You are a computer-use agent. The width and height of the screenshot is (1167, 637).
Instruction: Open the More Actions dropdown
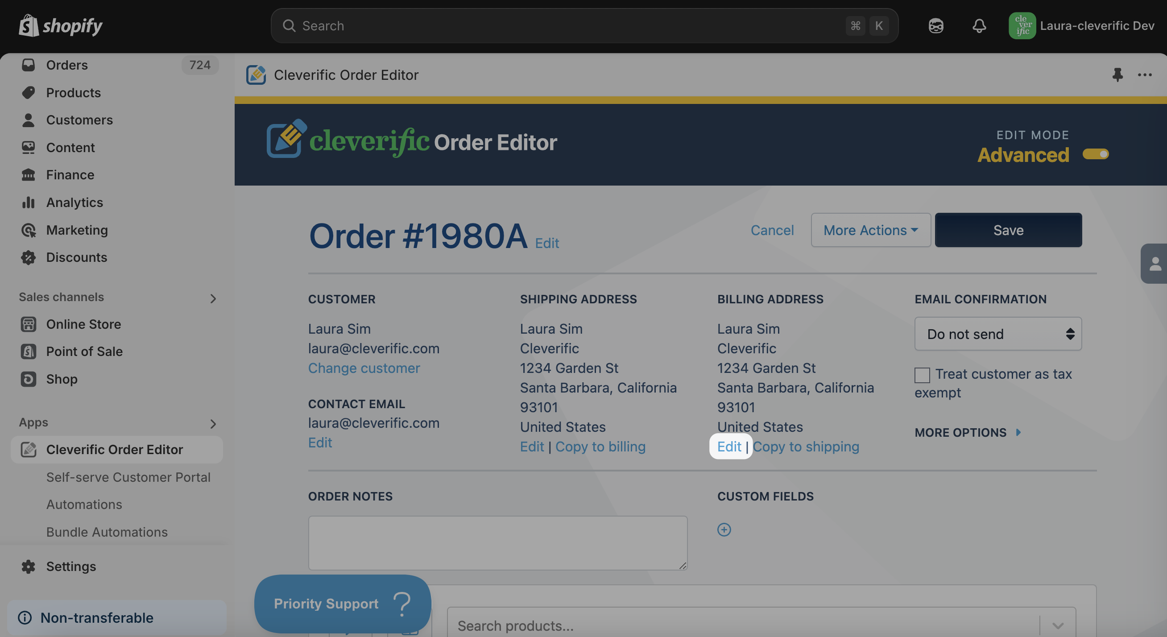click(871, 230)
